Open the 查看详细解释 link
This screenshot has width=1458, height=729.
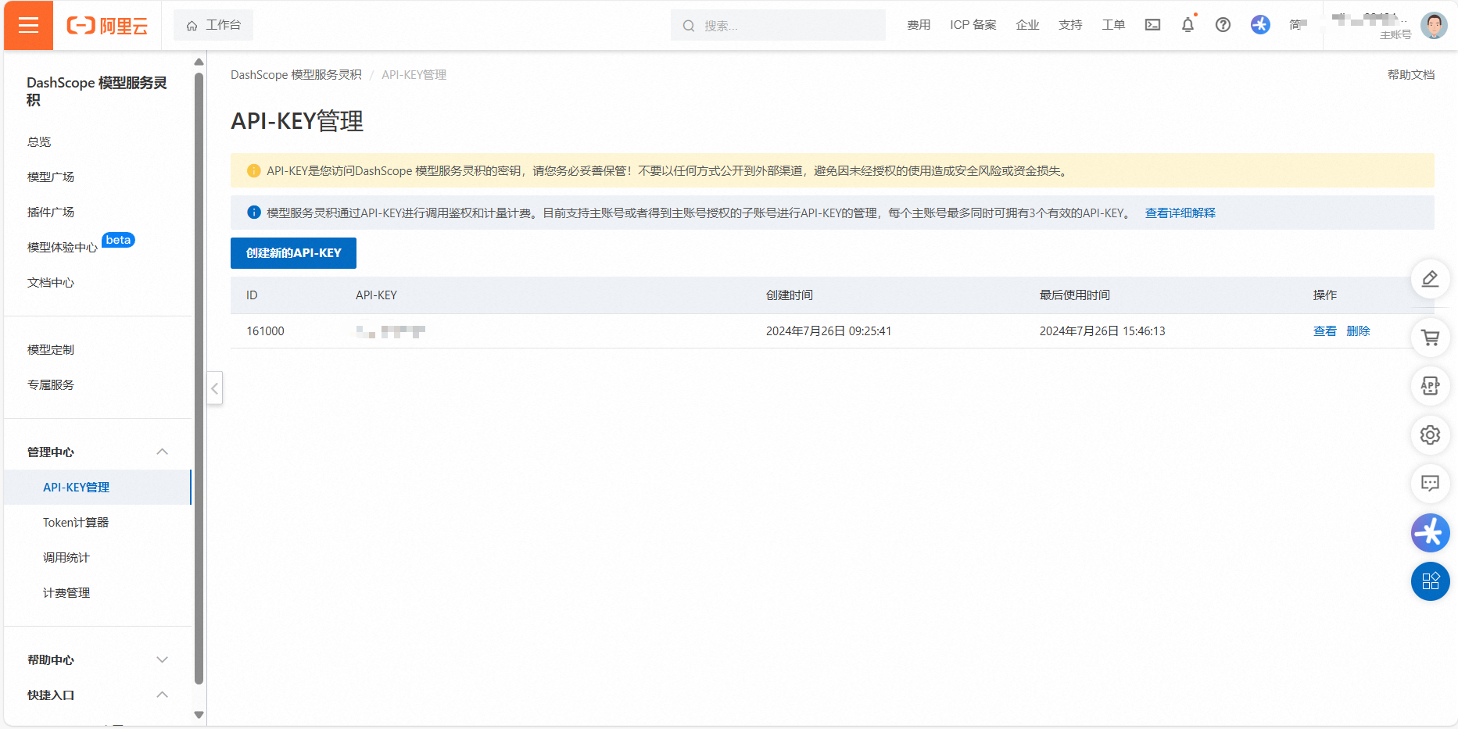click(1179, 212)
